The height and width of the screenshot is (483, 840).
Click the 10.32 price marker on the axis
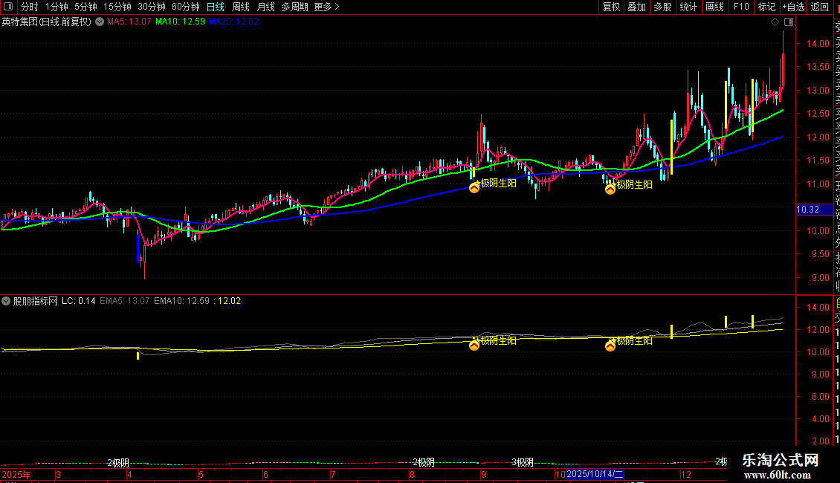(x=814, y=210)
